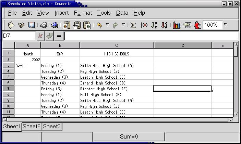Undo the last action

pyautogui.click(x=99, y=25)
